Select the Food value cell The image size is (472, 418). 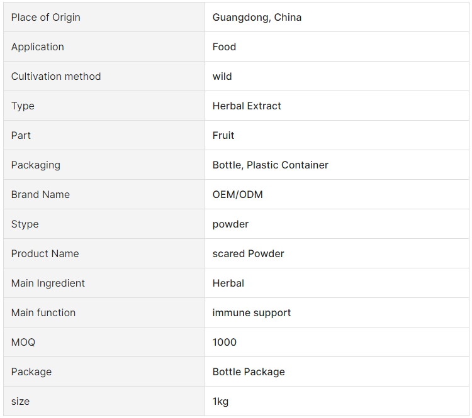[337, 47]
